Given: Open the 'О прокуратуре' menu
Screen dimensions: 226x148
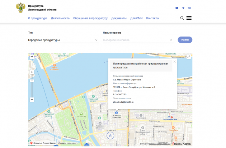Looking at the screenshot, I should click(38, 18).
